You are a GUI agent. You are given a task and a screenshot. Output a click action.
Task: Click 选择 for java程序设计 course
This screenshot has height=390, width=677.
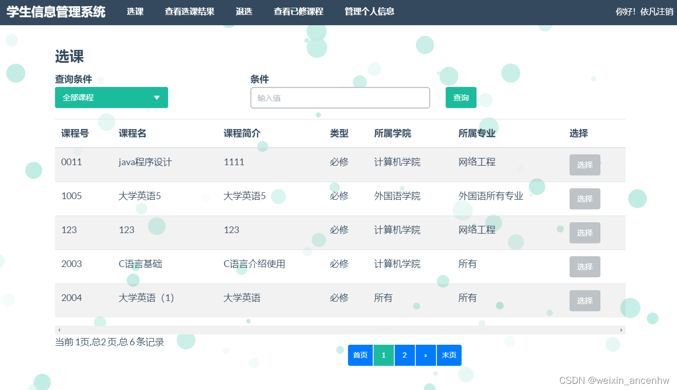click(584, 165)
